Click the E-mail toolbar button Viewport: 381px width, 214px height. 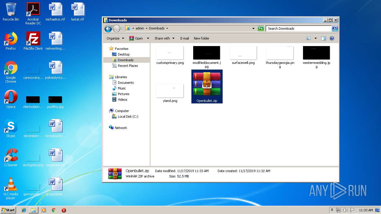point(185,38)
